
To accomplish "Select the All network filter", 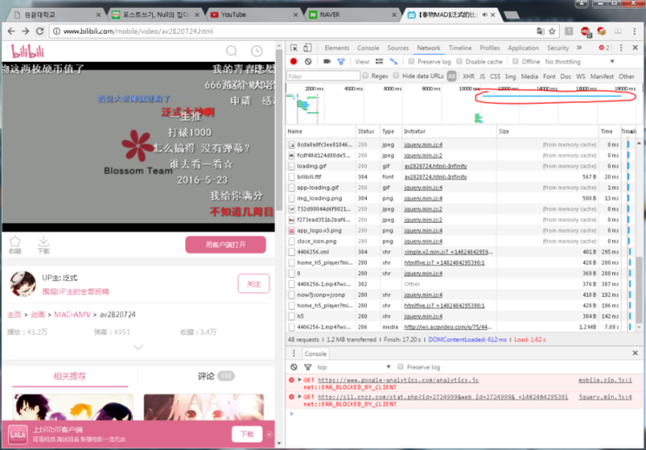I will (x=451, y=77).
